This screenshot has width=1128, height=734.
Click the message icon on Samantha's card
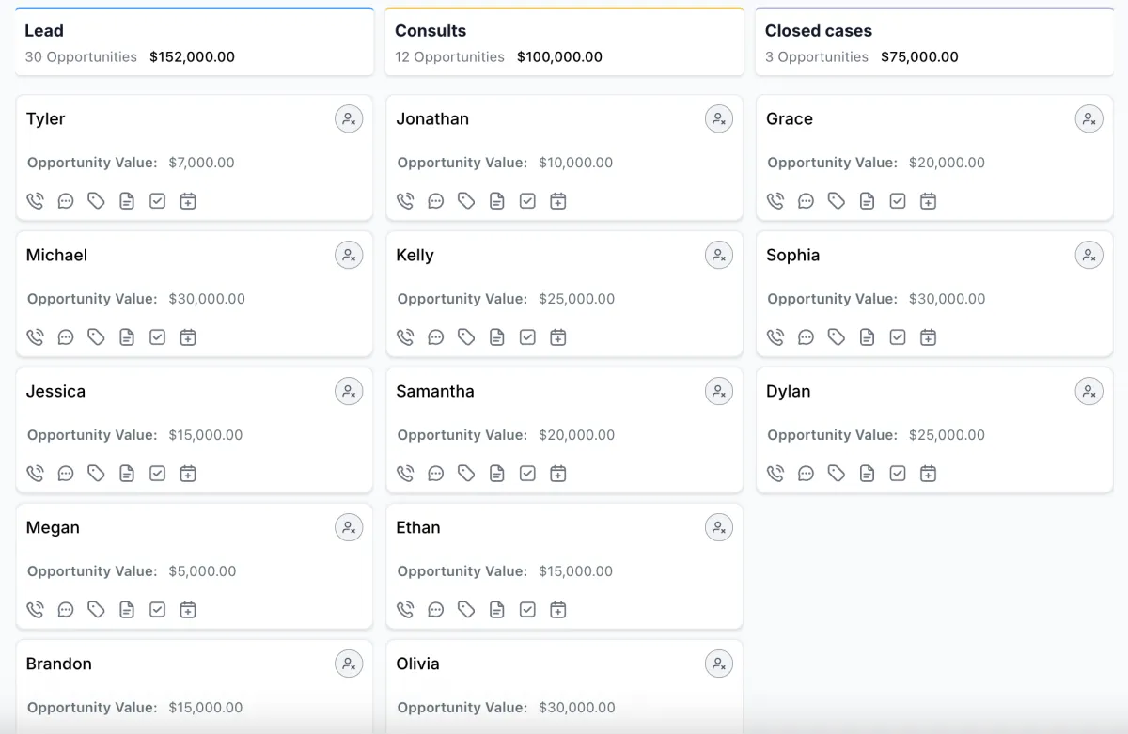pyautogui.click(x=436, y=473)
